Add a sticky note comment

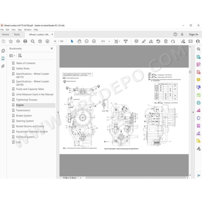pos(136,41)
